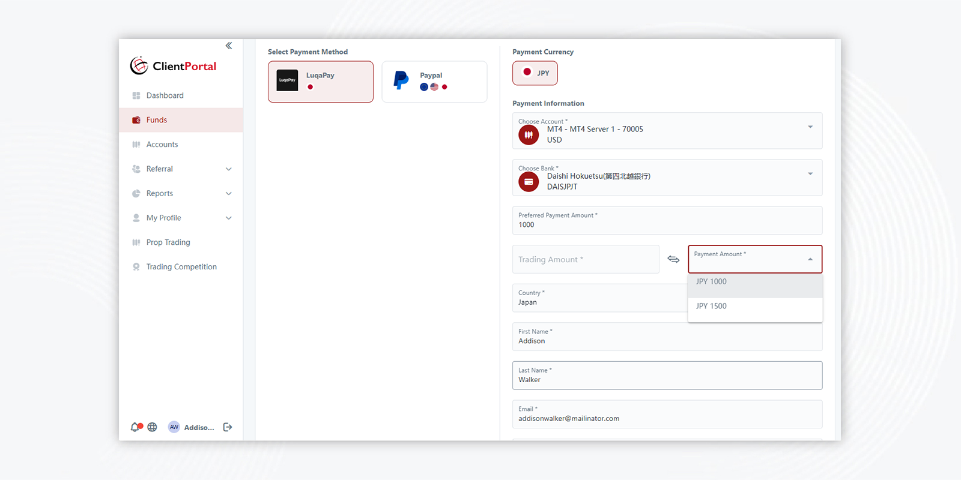Click the AW user avatar
961x480 pixels.
click(x=174, y=427)
